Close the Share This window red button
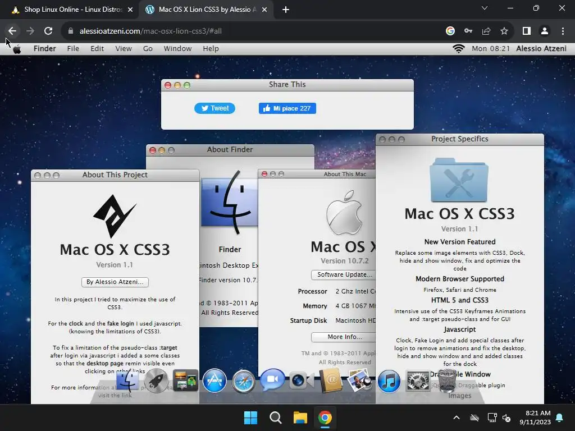The width and height of the screenshot is (575, 431). pos(168,85)
